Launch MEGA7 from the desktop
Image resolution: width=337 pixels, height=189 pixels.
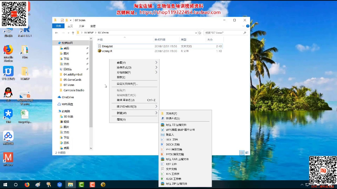point(8,159)
